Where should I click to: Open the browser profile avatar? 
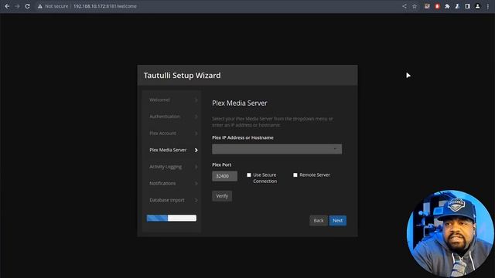coord(478,6)
